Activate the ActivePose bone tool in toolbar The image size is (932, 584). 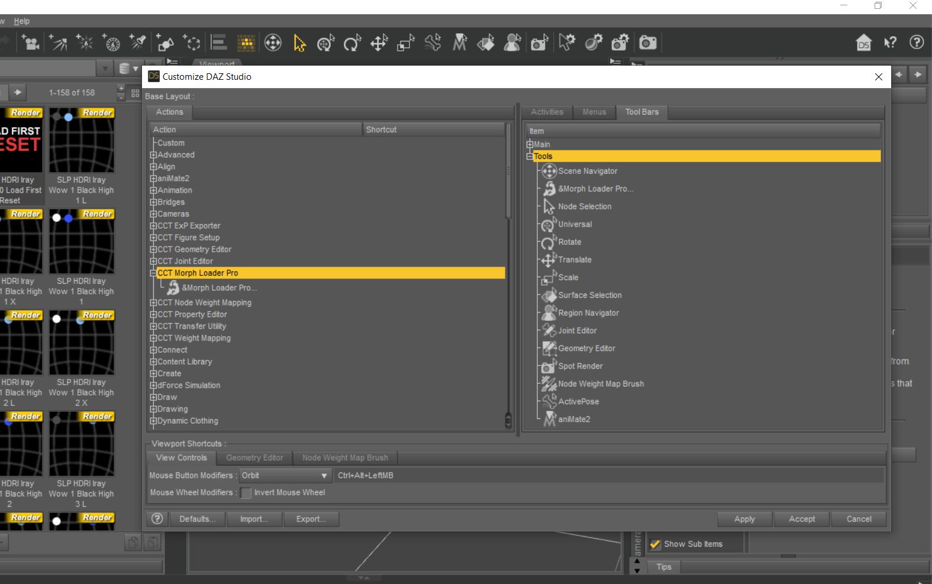pyautogui.click(x=433, y=43)
